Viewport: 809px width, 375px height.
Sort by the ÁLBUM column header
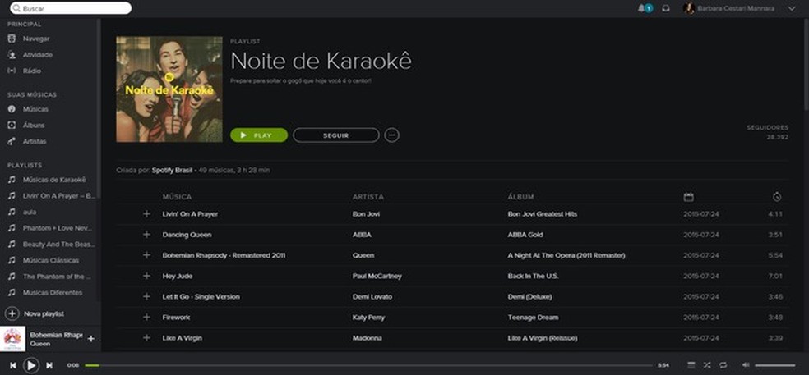coord(520,197)
